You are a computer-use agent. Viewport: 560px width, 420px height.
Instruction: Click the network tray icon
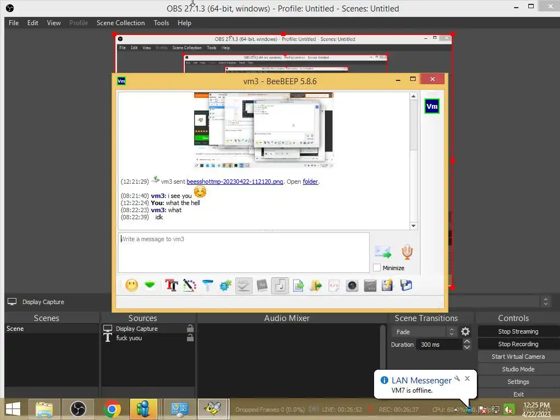pyautogui.click(x=495, y=409)
